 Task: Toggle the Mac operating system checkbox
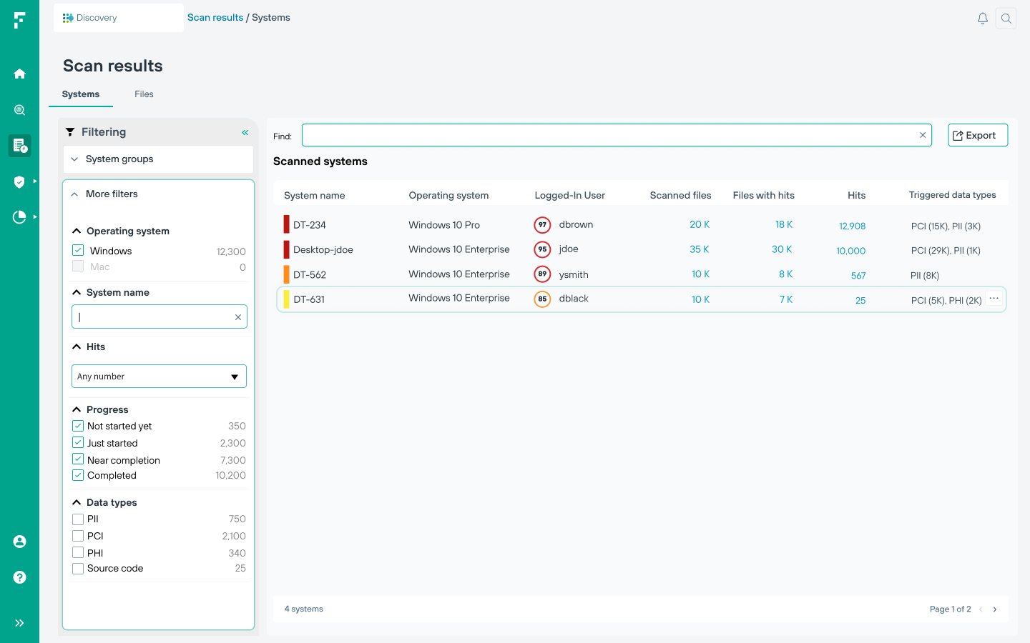78,266
